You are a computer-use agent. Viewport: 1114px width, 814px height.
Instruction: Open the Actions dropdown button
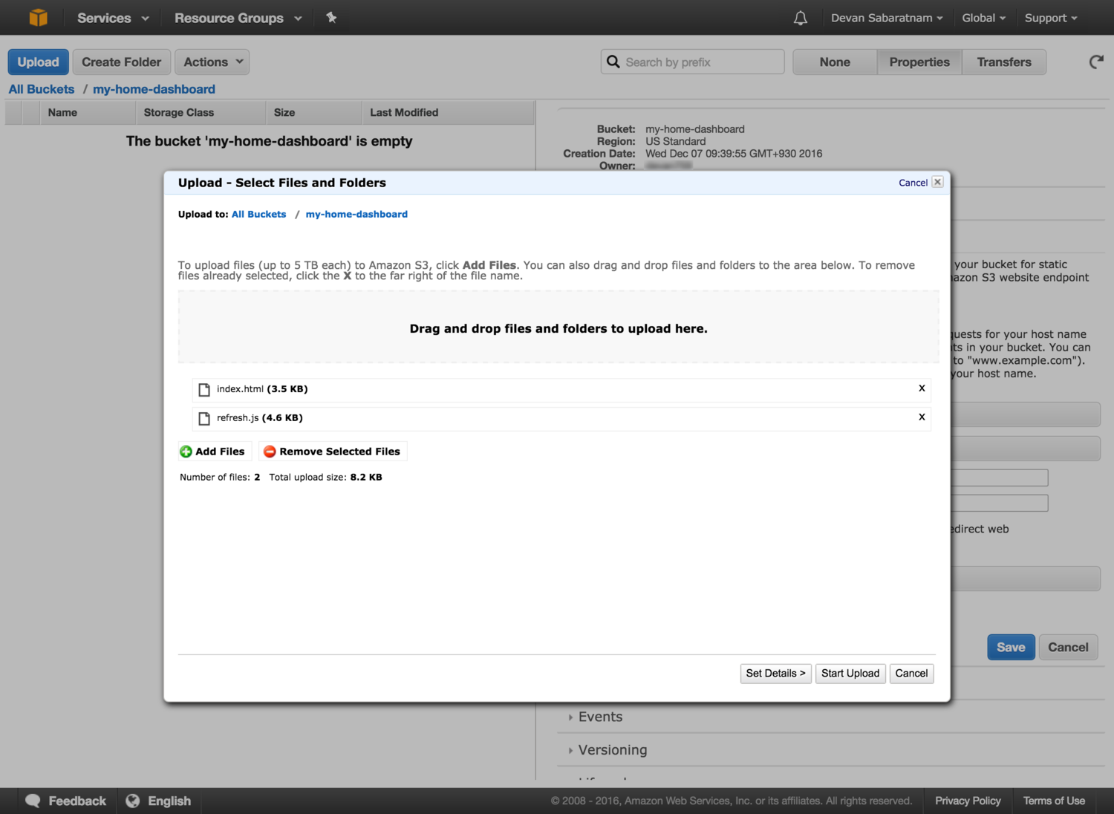pyautogui.click(x=212, y=62)
